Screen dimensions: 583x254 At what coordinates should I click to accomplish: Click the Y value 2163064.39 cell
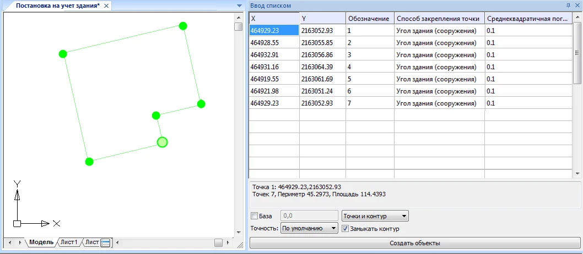point(322,67)
